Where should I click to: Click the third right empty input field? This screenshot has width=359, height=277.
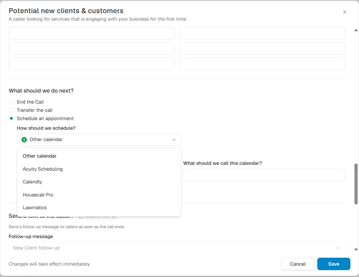point(262,63)
